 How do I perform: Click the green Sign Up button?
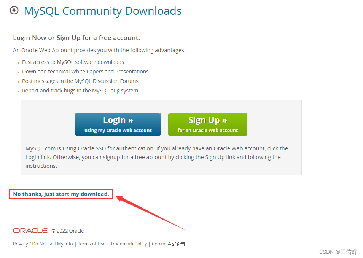click(208, 124)
